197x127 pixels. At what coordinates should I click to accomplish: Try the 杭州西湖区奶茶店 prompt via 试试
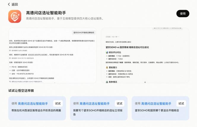tap(58, 103)
